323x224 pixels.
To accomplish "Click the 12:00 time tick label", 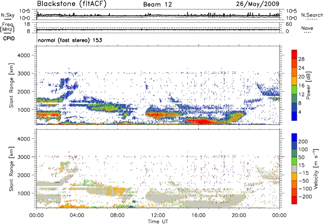I will point(158,216).
